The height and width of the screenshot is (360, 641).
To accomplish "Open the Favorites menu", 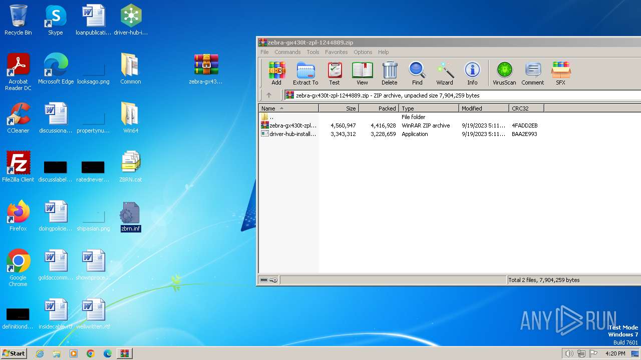I will point(337,52).
